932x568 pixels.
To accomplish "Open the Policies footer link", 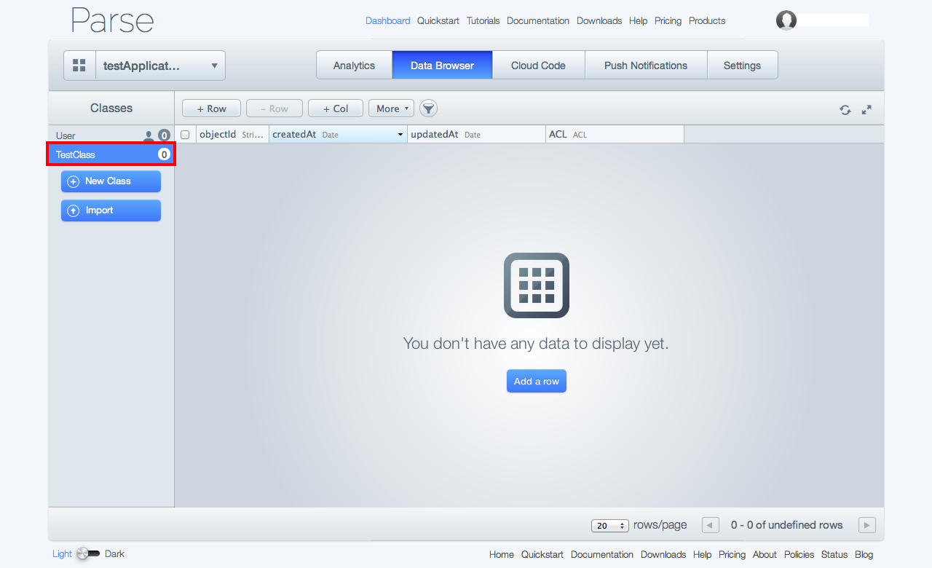I will tap(799, 554).
